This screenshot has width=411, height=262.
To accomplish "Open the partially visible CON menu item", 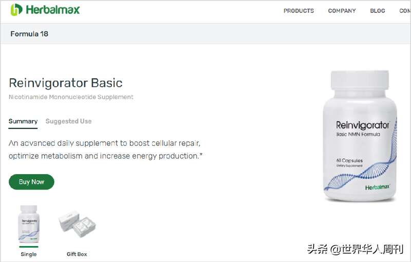I will [405, 11].
